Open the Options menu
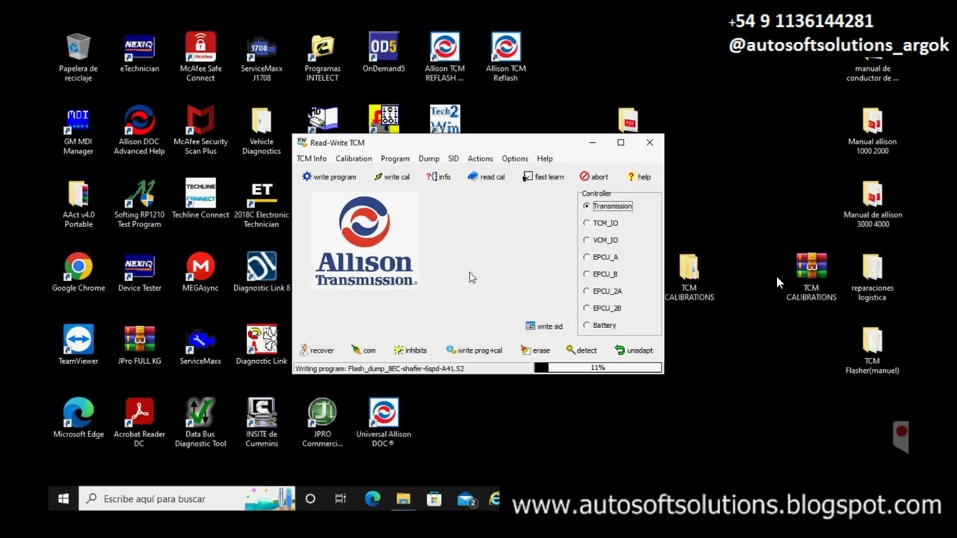 point(514,158)
